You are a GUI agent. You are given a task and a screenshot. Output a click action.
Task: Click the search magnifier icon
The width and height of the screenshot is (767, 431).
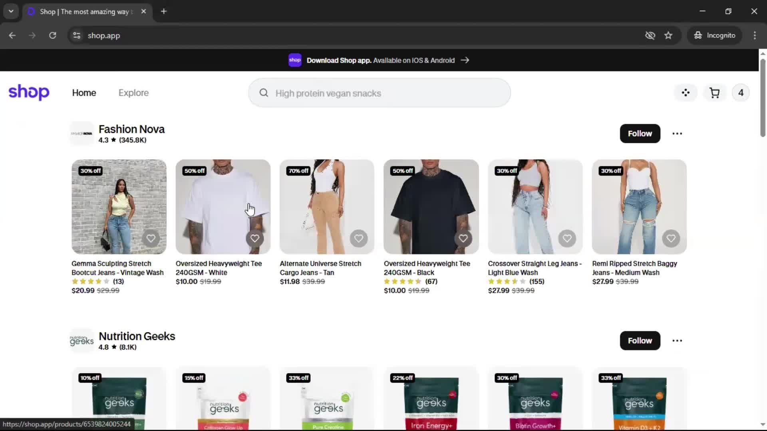[x=264, y=93]
